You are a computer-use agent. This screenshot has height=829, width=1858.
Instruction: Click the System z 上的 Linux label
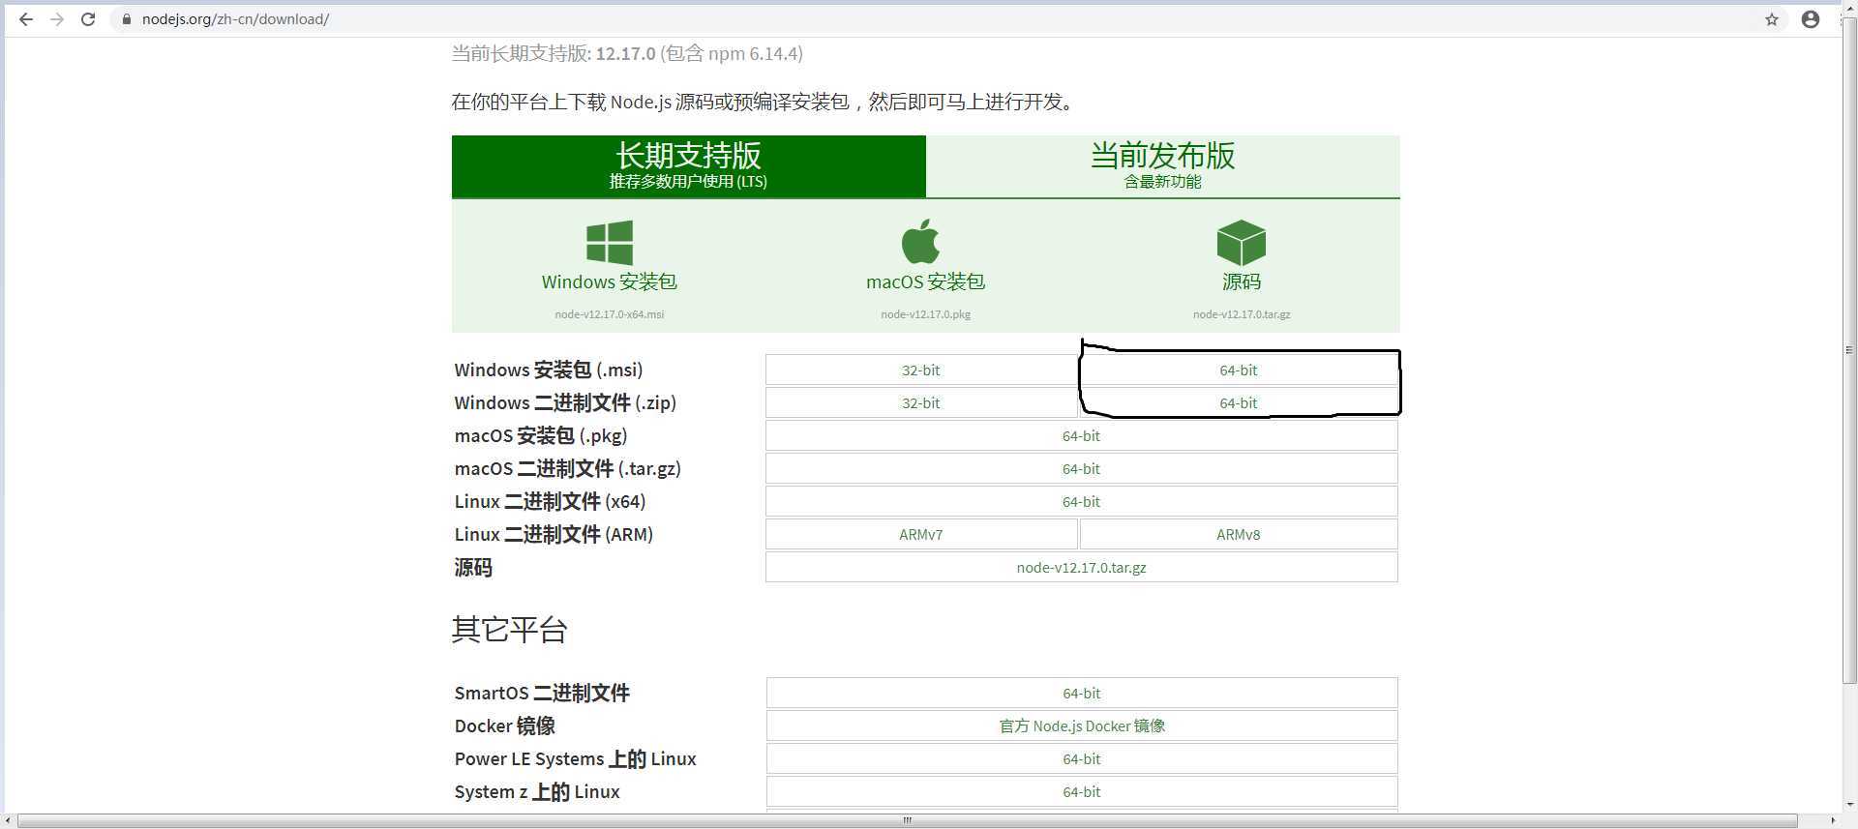point(537,792)
